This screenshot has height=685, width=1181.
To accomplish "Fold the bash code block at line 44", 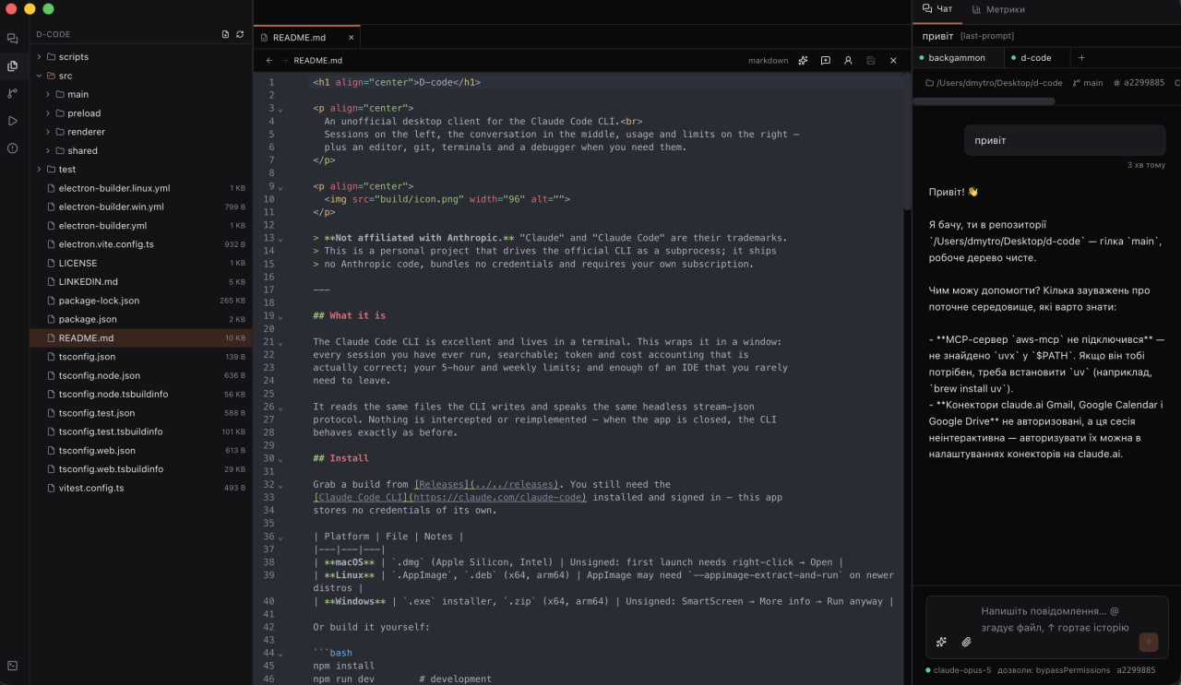I will (x=280, y=654).
